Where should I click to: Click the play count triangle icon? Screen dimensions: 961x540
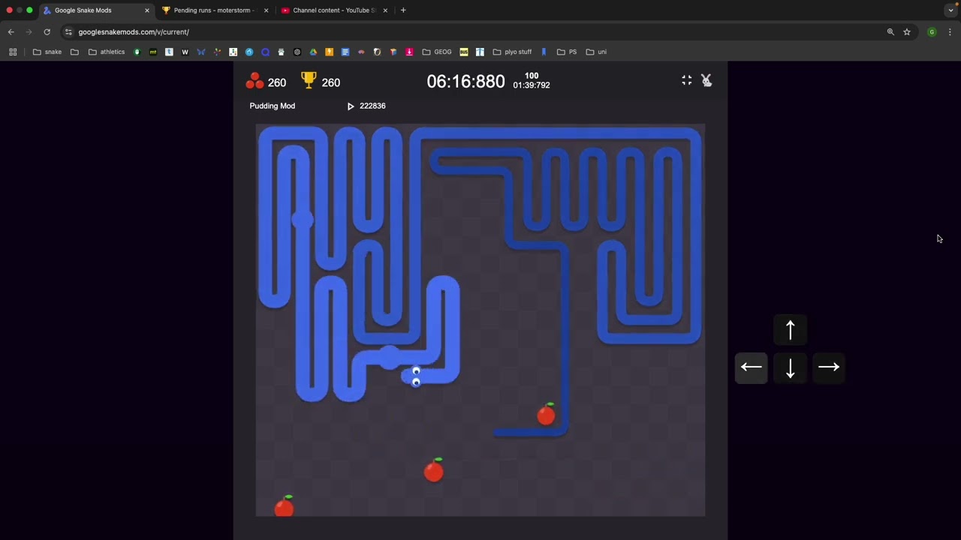tap(351, 106)
